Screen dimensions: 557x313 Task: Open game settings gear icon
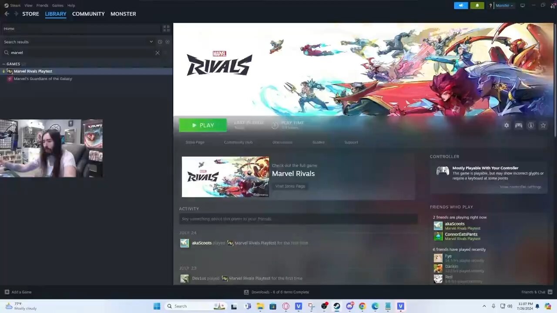tap(507, 125)
